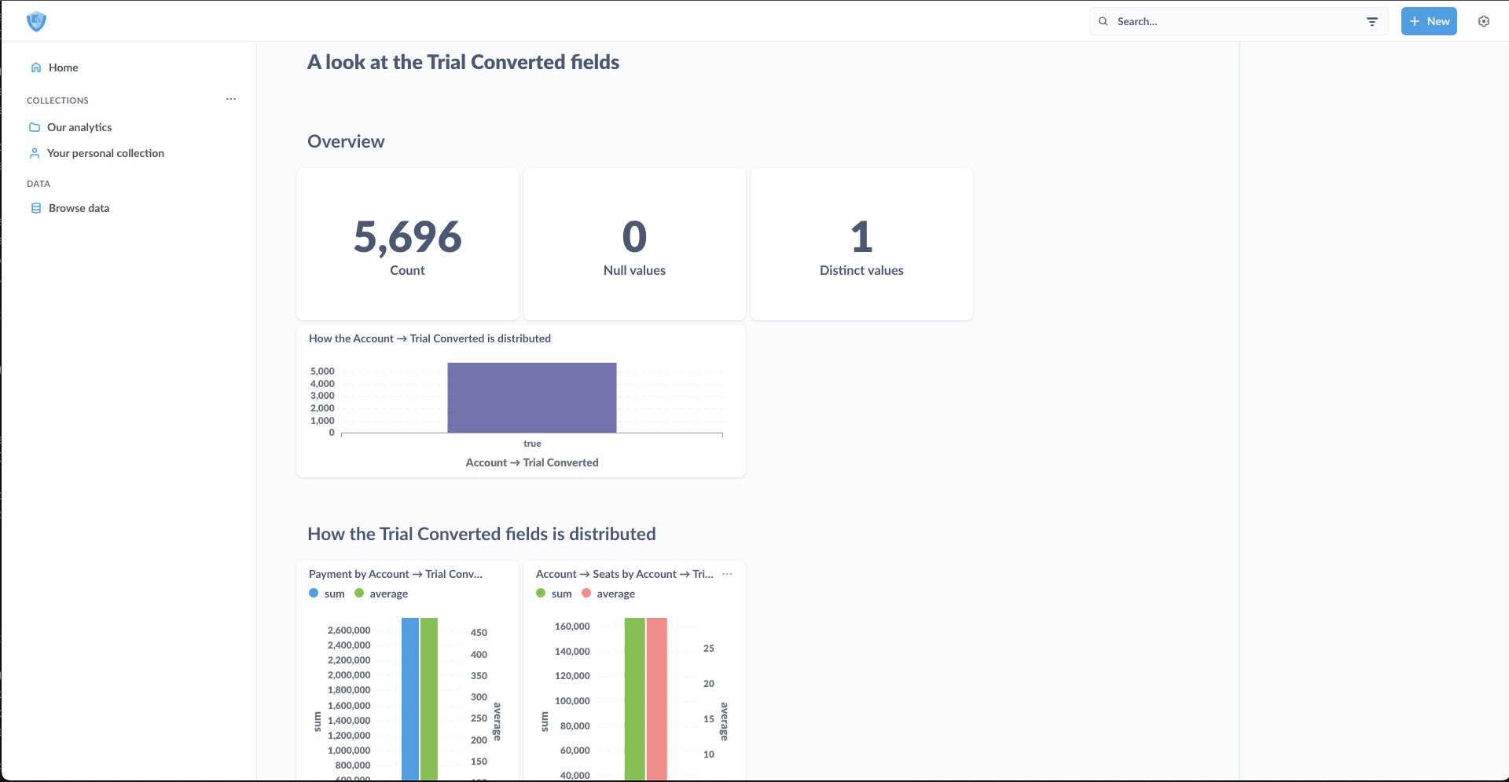Click the plus New button
This screenshot has width=1509, height=782.
coord(1429,21)
